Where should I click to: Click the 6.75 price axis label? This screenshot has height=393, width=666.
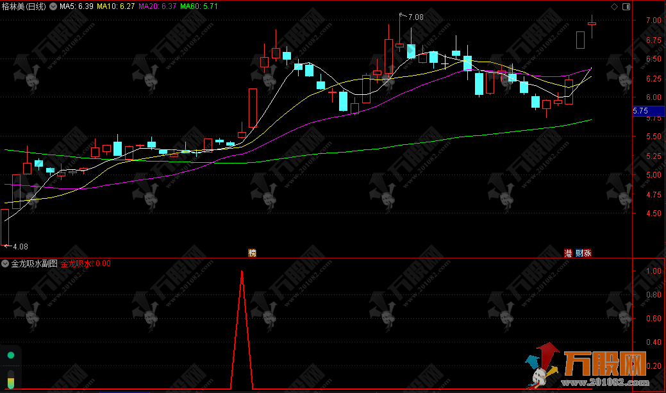point(654,40)
